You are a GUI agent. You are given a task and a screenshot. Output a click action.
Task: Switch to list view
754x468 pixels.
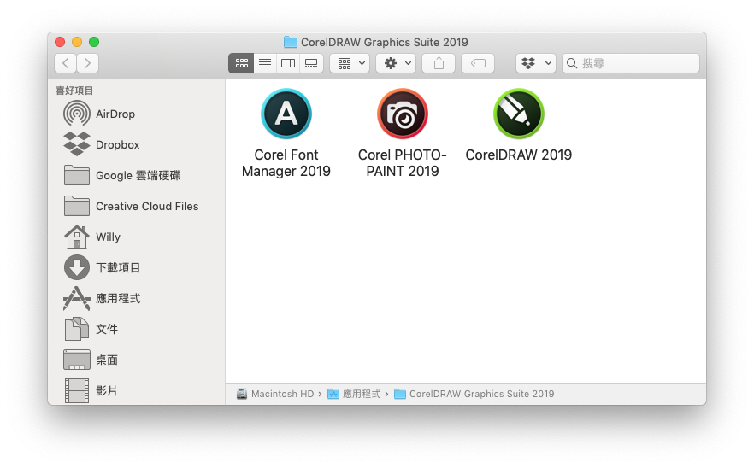[265, 63]
